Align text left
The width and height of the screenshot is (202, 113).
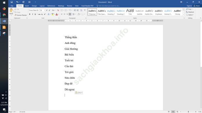click(x=62, y=14)
